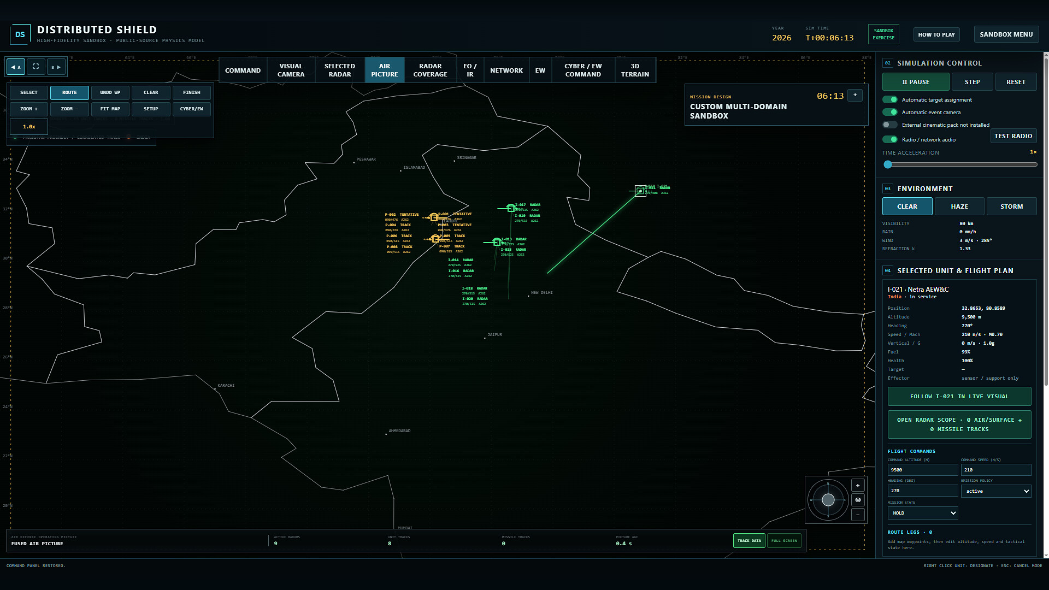Click the STEP button
This screenshot has width=1049, height=590.
click(972, 82)
